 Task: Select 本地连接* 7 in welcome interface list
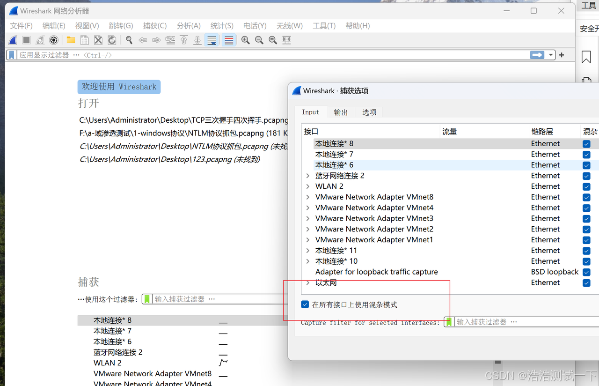tap(112, 331)
